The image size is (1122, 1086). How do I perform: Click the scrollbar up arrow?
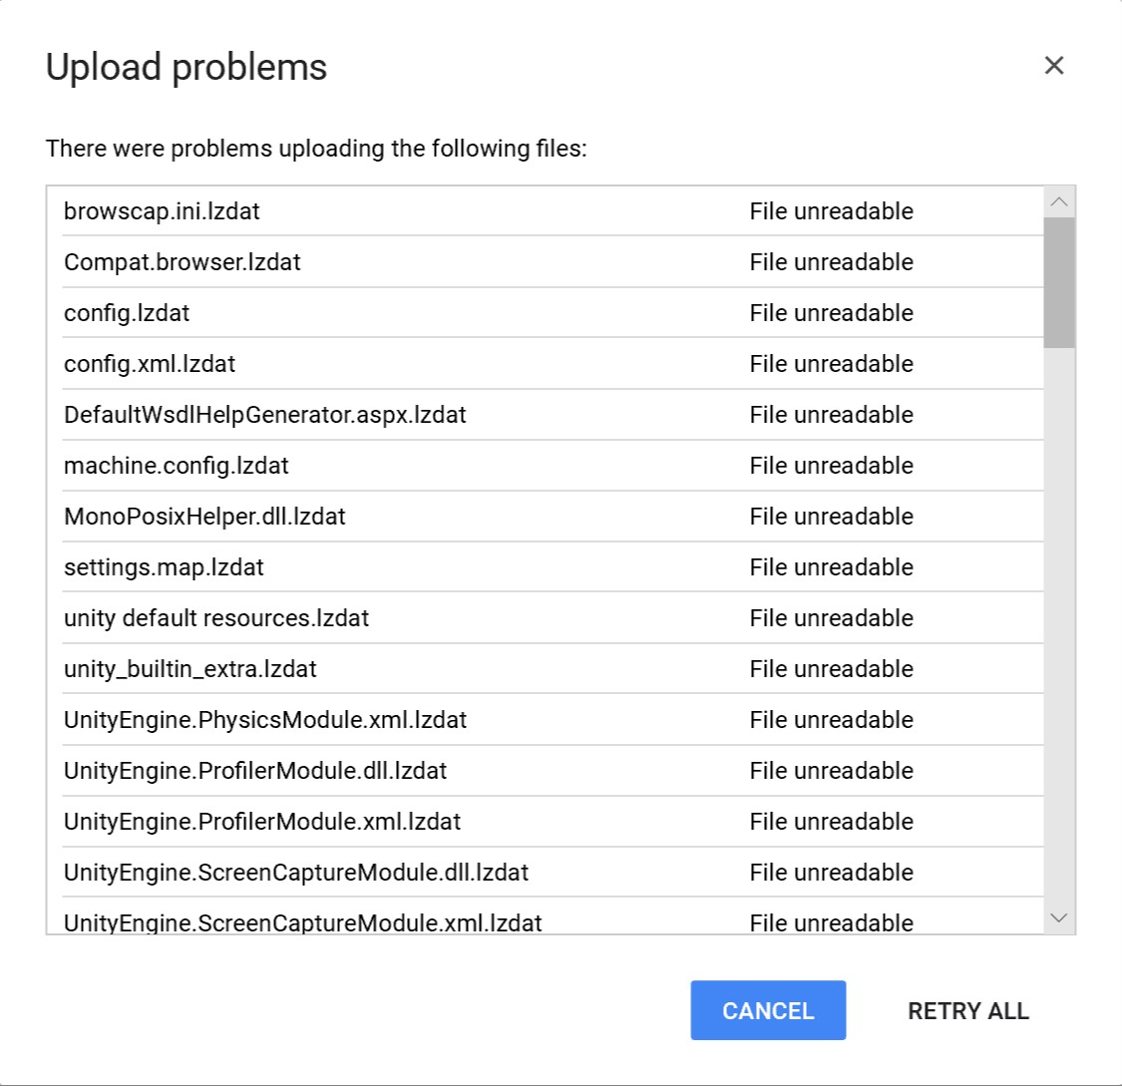[x=1060, y=201]
